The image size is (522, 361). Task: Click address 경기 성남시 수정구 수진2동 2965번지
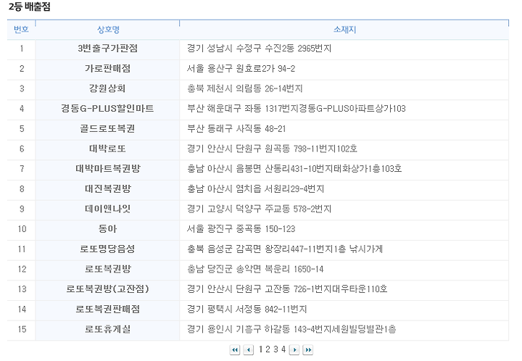[x=259, y=49]
